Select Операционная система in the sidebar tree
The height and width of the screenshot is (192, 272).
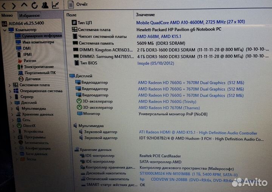click(x=38, y=91)
